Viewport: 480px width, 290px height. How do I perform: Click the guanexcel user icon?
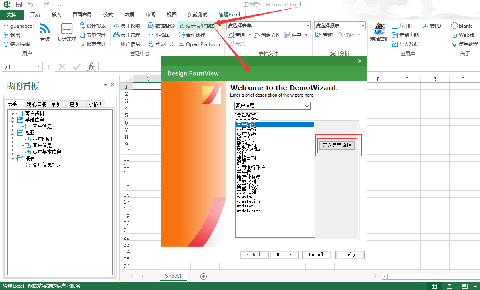(6, 26)
